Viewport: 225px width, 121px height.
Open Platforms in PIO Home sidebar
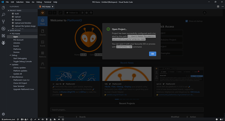click(x=43, y=54)
